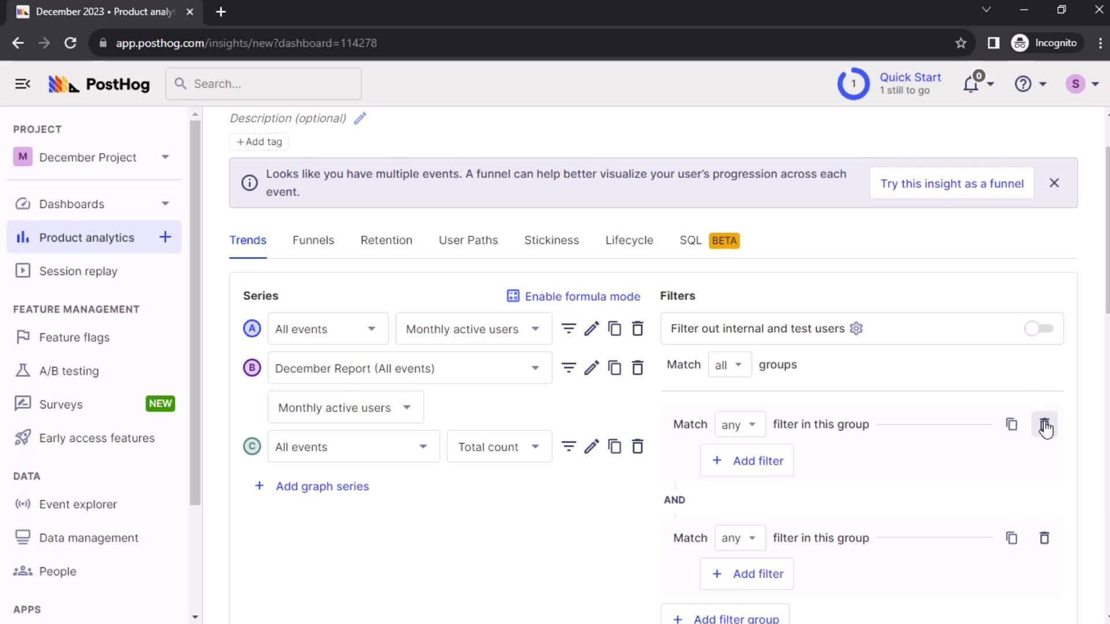Switch to the Funnels tab
This screenshot has width=1110, height=624.
click(313, 240)
